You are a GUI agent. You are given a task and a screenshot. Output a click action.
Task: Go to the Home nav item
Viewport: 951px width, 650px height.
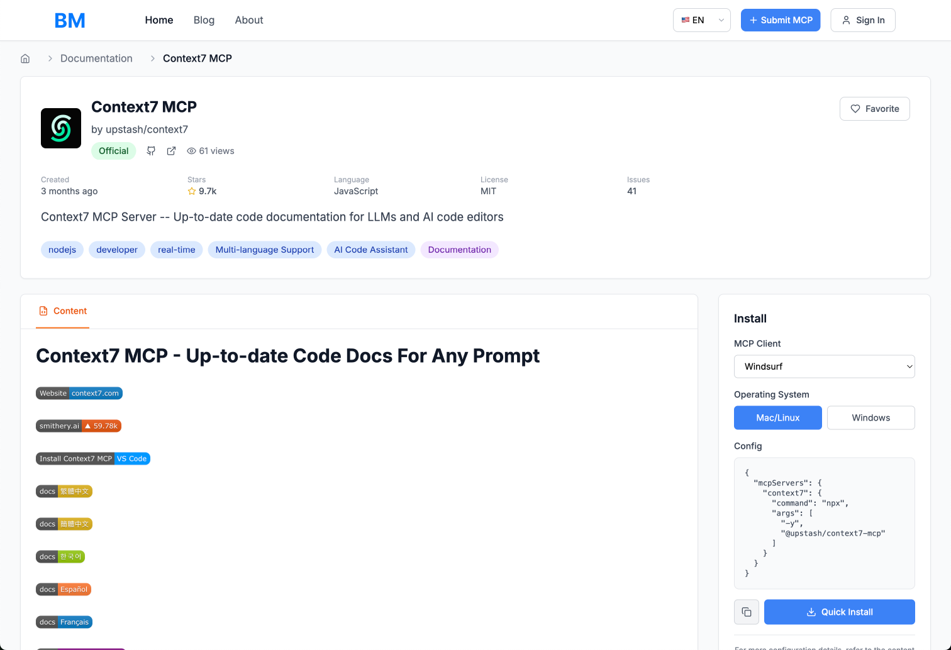click(x=159, y=20)
